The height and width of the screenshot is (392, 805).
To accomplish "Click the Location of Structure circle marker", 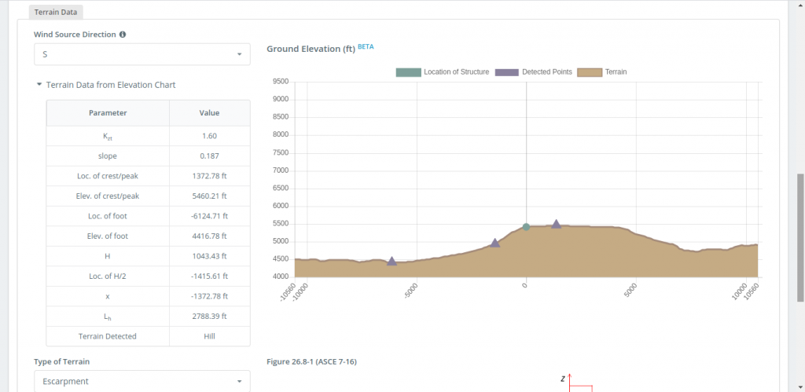I will tap(526, 227).
